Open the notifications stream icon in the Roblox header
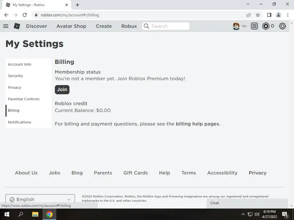Image resolution: width=294 pixels, height=220 pixels. (x=254, y=26)
